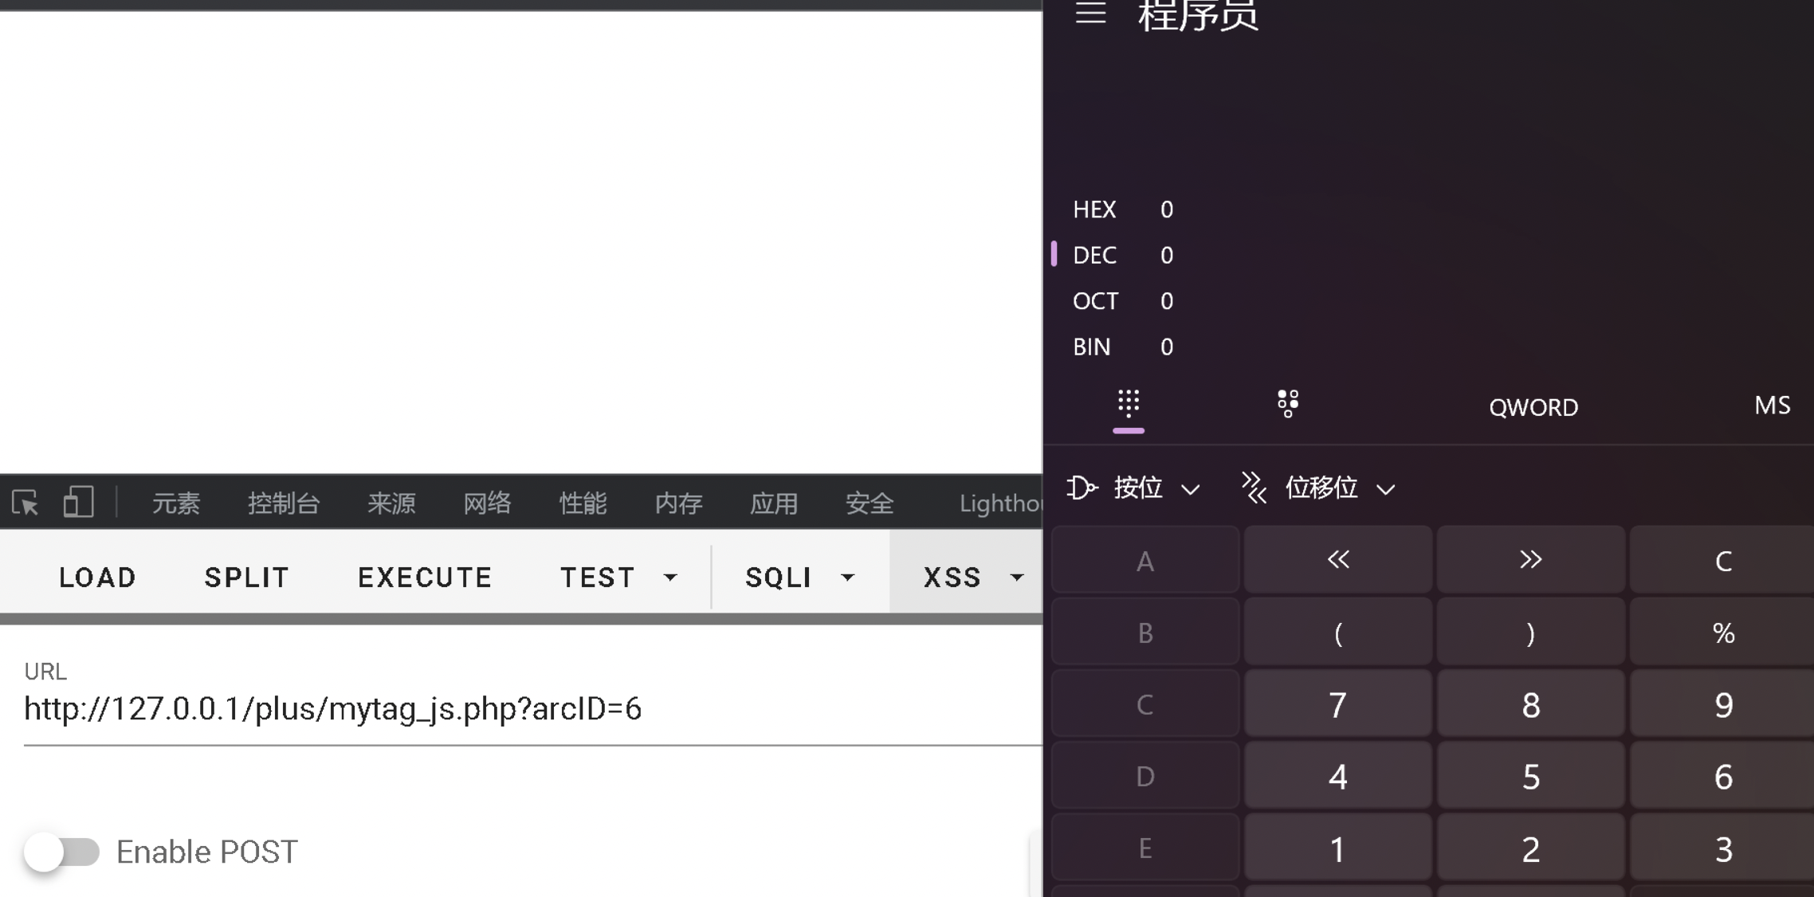Clear the calculator with the C key
This screenshot has width=1814, height=897.
pos(1723,560)
